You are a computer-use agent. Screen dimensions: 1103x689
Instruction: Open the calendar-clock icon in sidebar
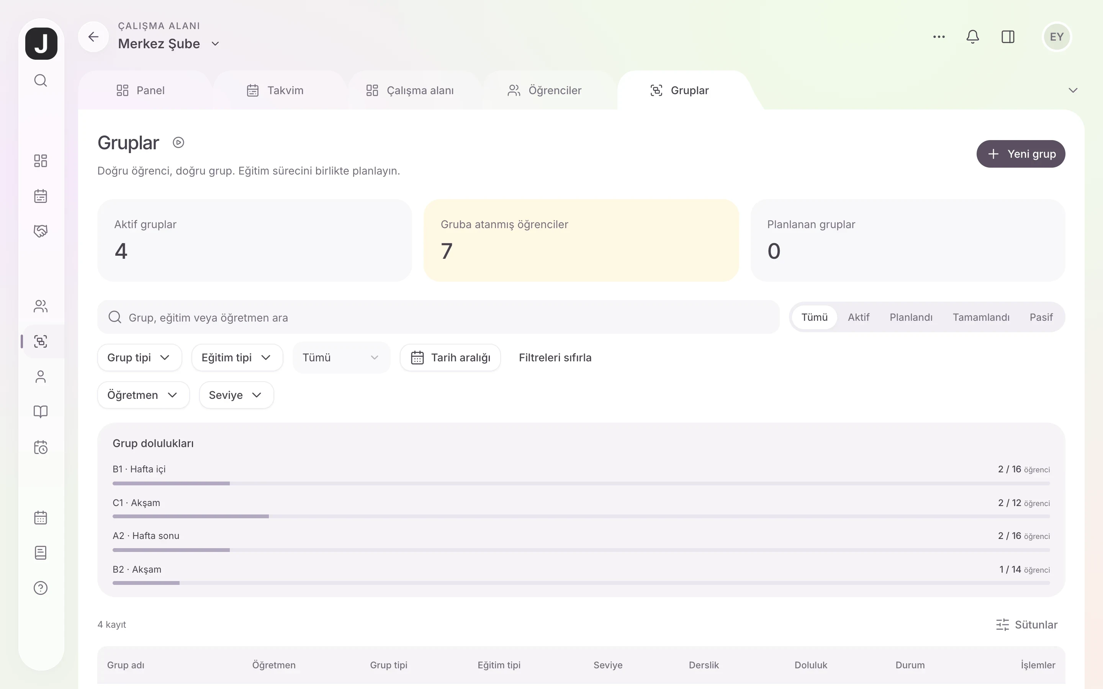pyautogui.click(x=41, y=447)
